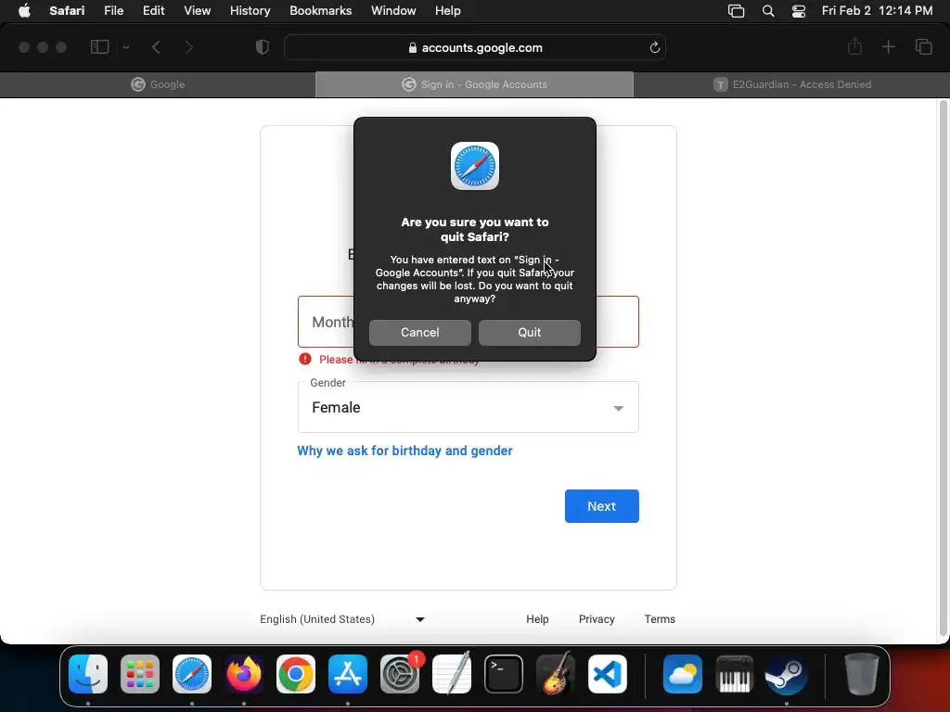
Task: Open the privacy report shield icon
Action: tap(263, 46)
